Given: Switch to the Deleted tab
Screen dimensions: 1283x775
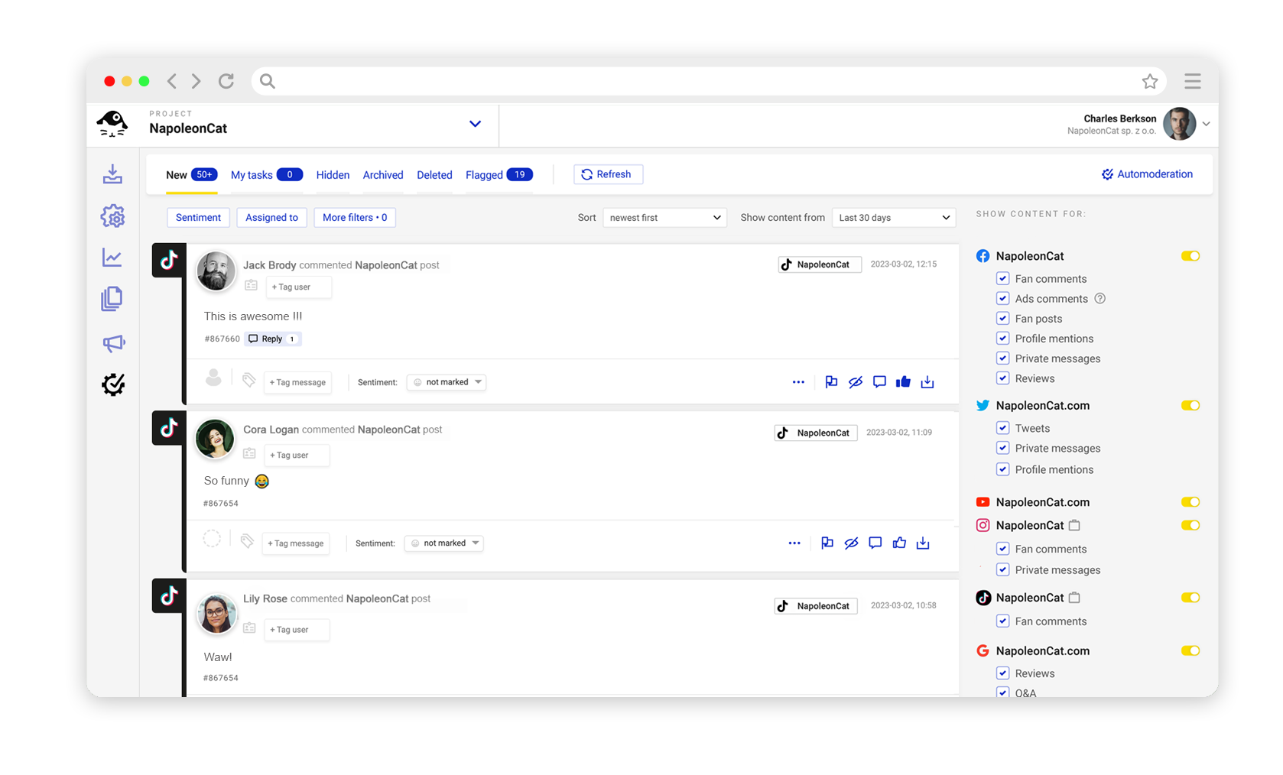Looking at the screenshot, I should click(434, 175).
